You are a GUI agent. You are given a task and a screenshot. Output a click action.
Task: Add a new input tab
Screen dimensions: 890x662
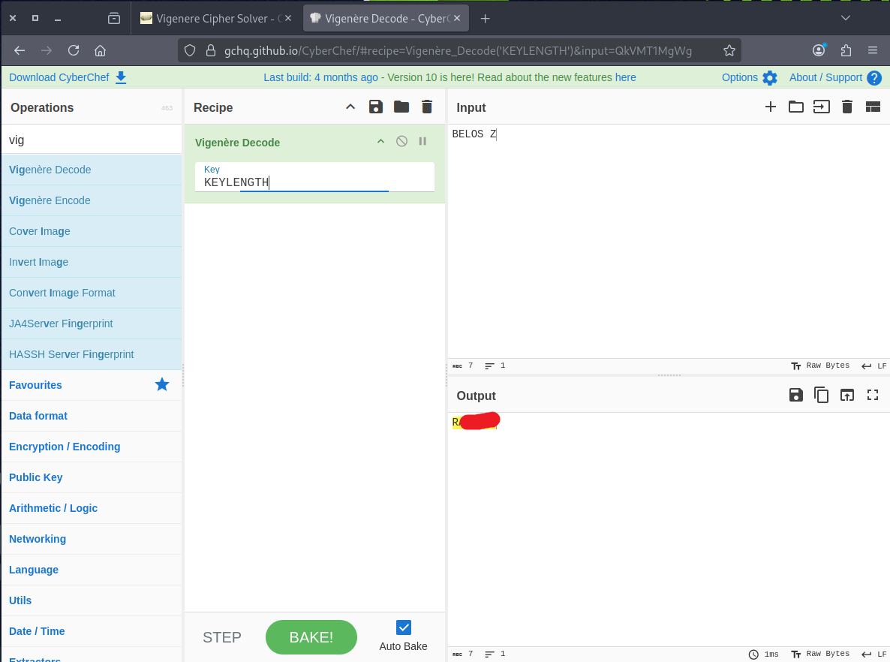[x=770, y=107]
